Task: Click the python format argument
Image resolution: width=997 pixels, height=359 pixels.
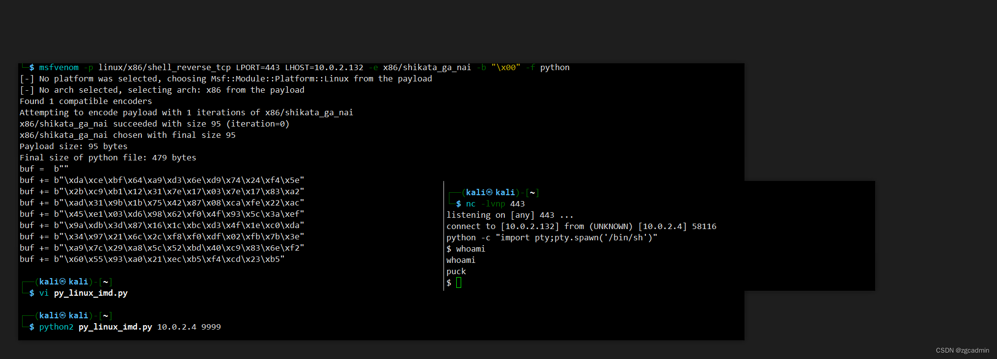Action: pos(555,68)
